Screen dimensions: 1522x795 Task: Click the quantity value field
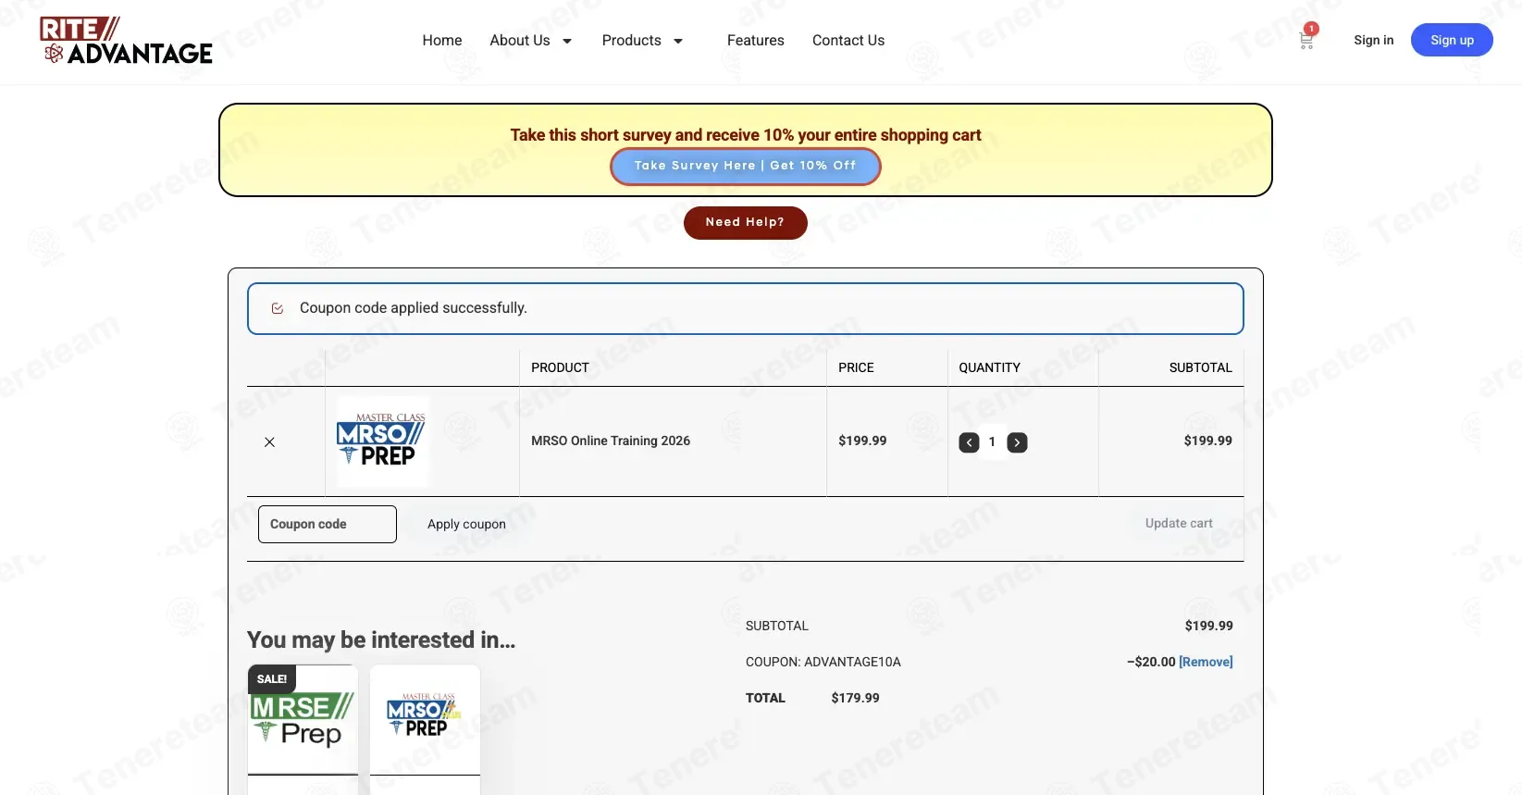click(x=992, y=442)
